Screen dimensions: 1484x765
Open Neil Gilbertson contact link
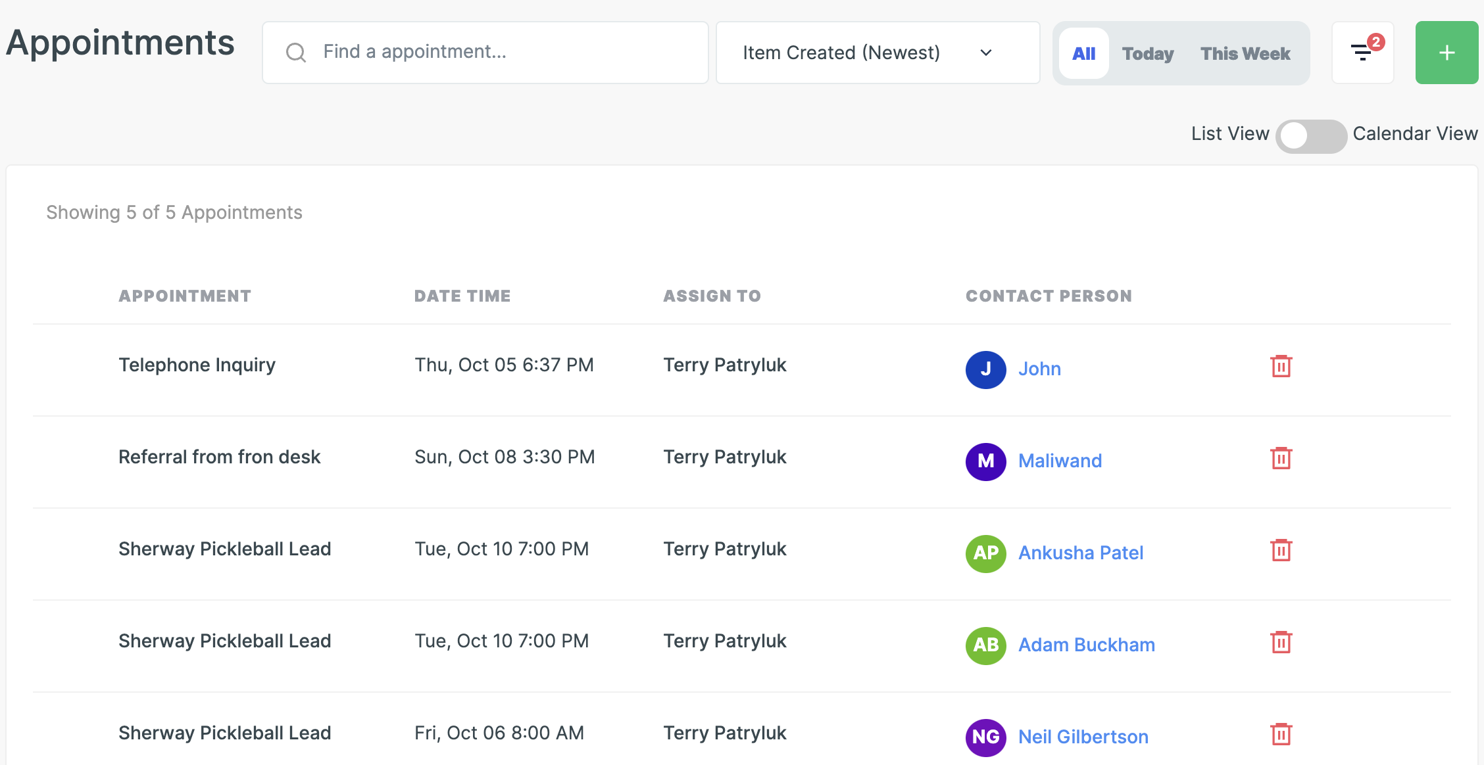click(1083, 737)
